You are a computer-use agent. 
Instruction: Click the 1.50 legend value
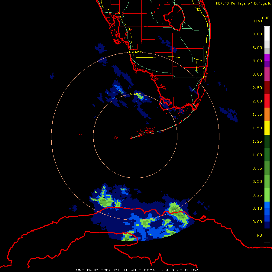[x=257, y=128]
